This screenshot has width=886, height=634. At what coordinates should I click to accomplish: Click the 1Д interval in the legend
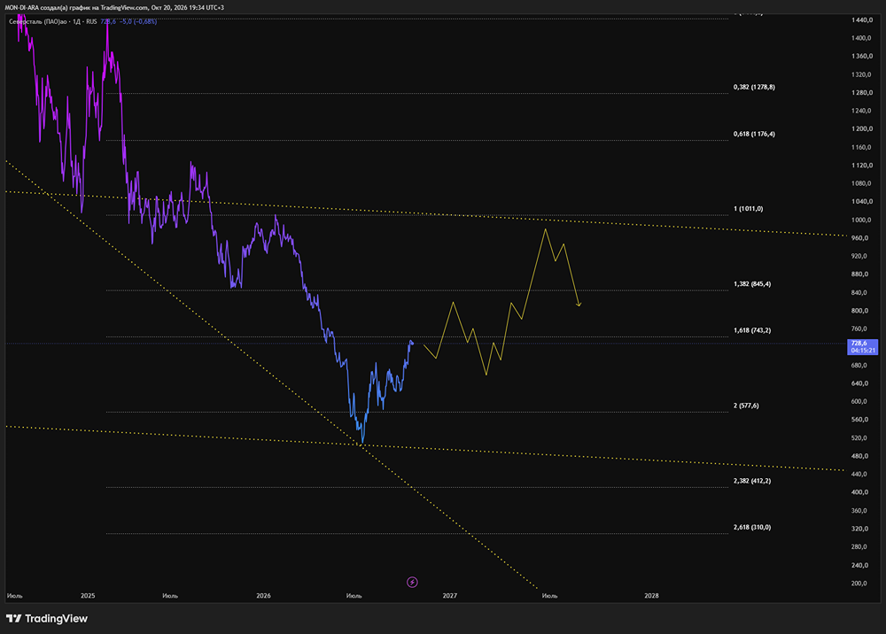click(x=76, y=21)
